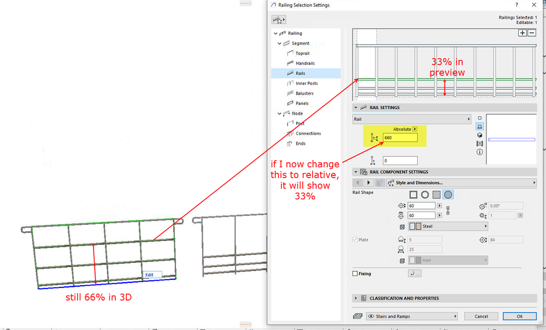
Task: Click the OK button
Action: click(x=520, y=316)
